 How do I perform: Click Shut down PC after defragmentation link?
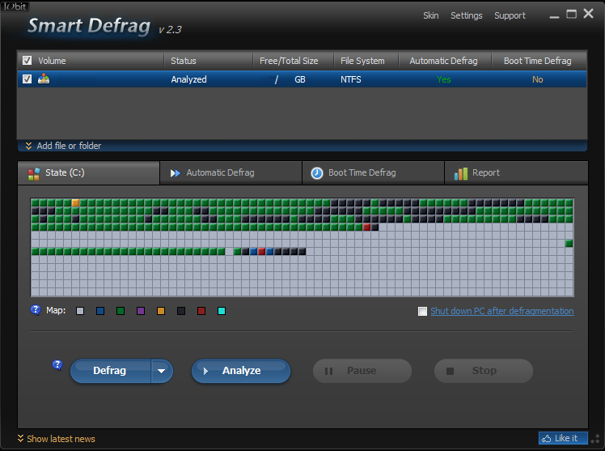tap(502, 311)
